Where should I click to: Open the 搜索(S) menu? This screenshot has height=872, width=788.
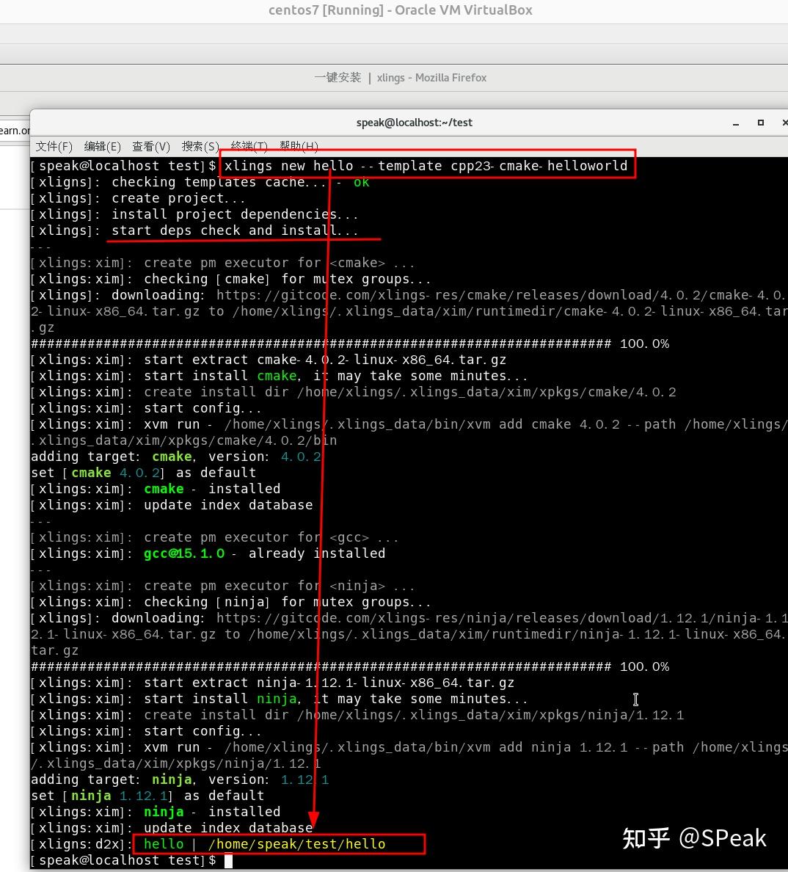pos(200,146)
